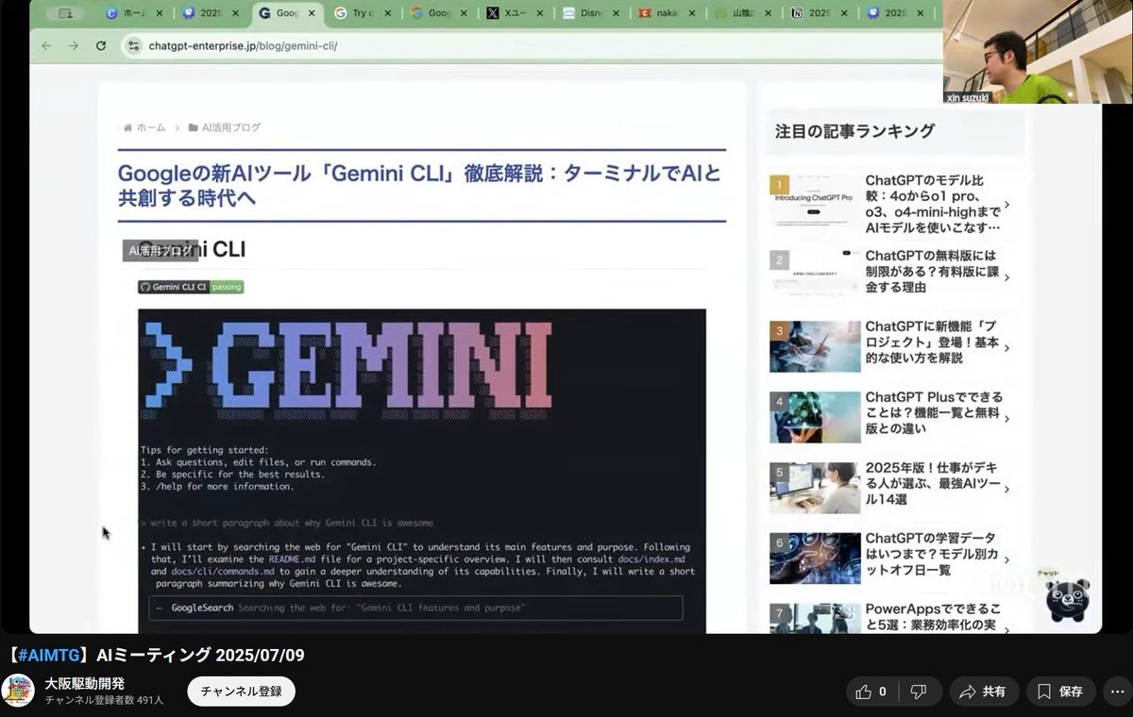
Task: Click the #AIMTG hashtag in video title
Action: coord(49,656)
